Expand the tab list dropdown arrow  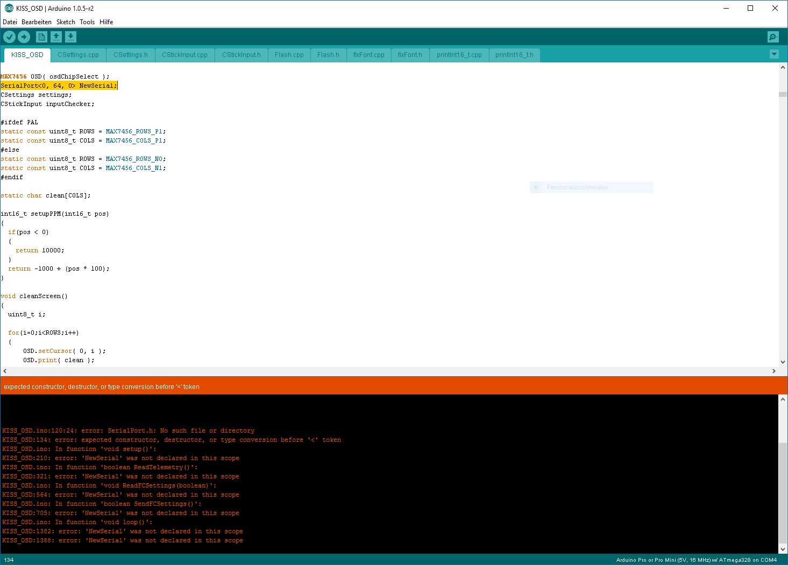774,54
